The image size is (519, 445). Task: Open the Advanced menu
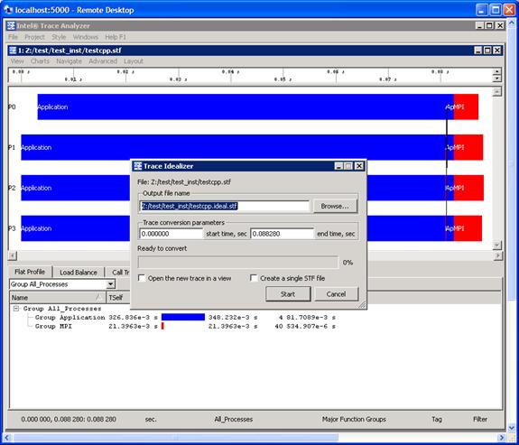[x=103, y=61]
